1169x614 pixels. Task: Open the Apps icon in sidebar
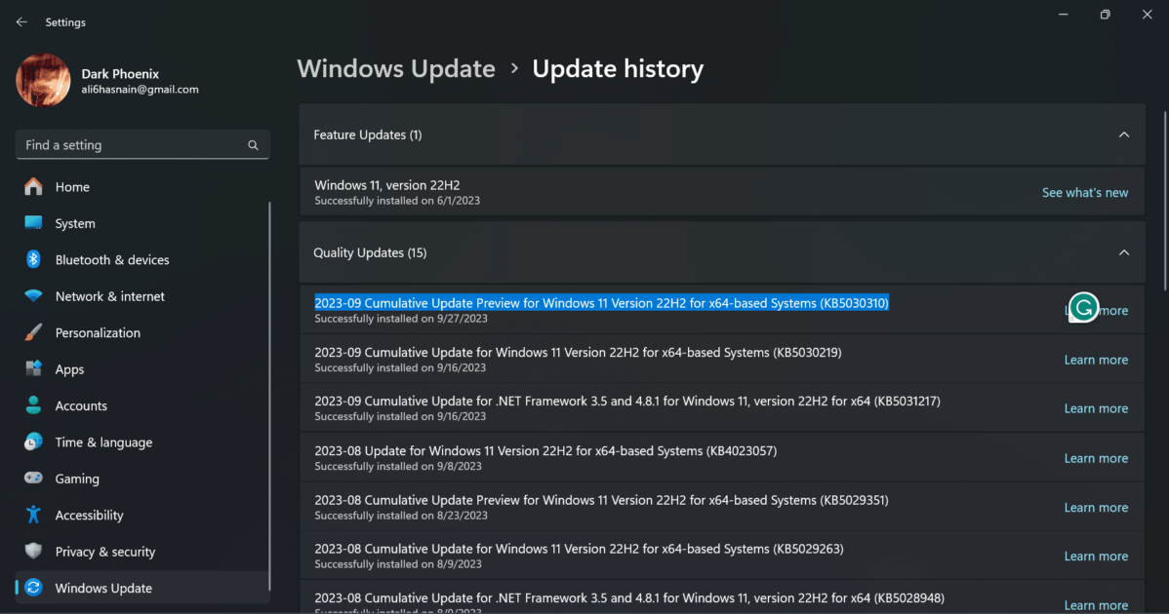33,369
